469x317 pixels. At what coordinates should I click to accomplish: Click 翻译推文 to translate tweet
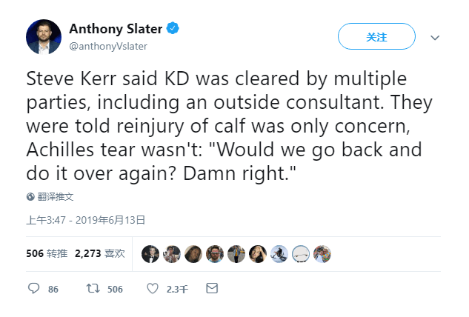(x=56, y=197)
